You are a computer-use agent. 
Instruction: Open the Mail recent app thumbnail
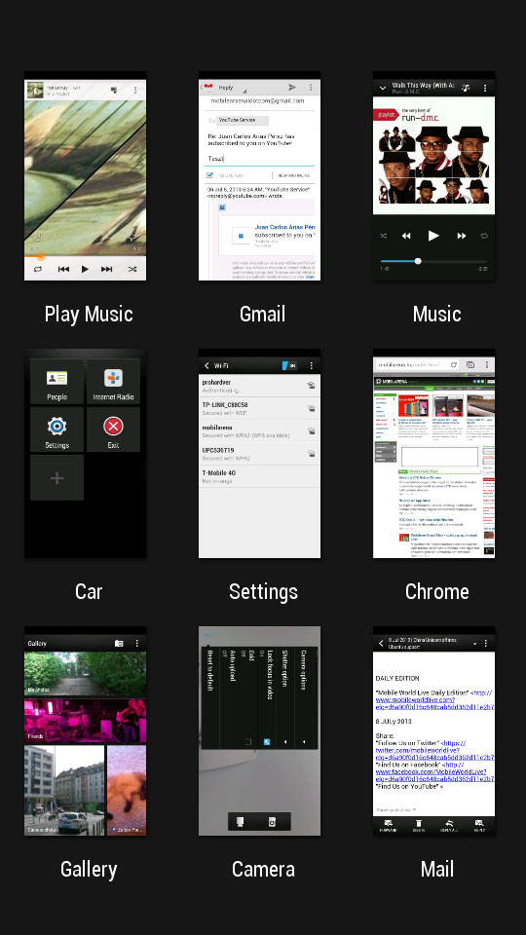tap(433, 731)
